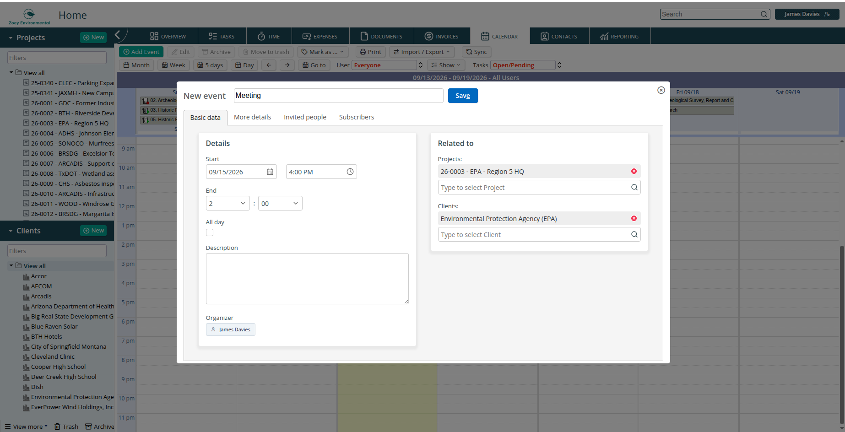
Task: Click New button in Projects panel
Action: (93, 38)
